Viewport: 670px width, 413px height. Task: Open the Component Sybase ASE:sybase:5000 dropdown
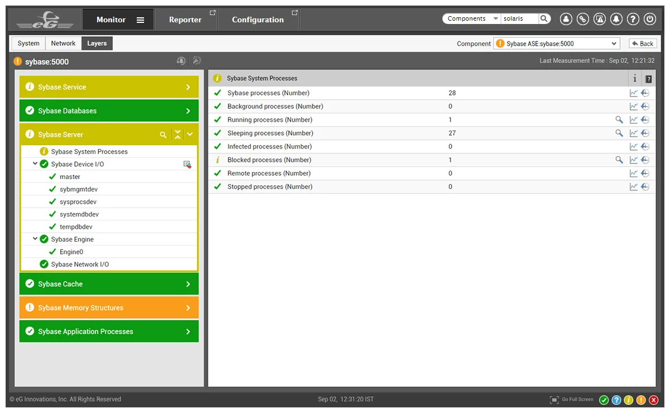tap(557, 44)
